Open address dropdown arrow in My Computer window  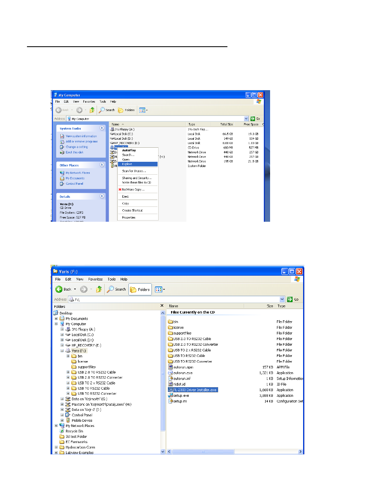point(246,119)
